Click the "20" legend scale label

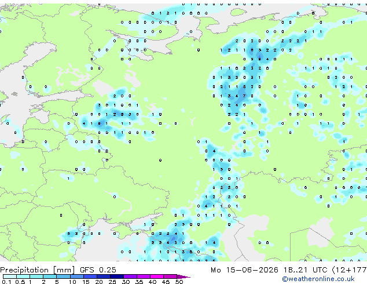click(x=99, y=282)
